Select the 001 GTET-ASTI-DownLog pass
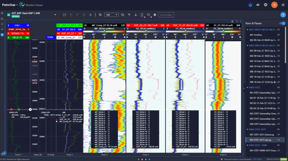This screenshot has width=288, height=161. [262, 134]
